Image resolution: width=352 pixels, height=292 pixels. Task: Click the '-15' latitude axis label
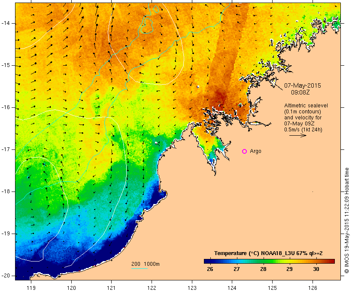6,65
